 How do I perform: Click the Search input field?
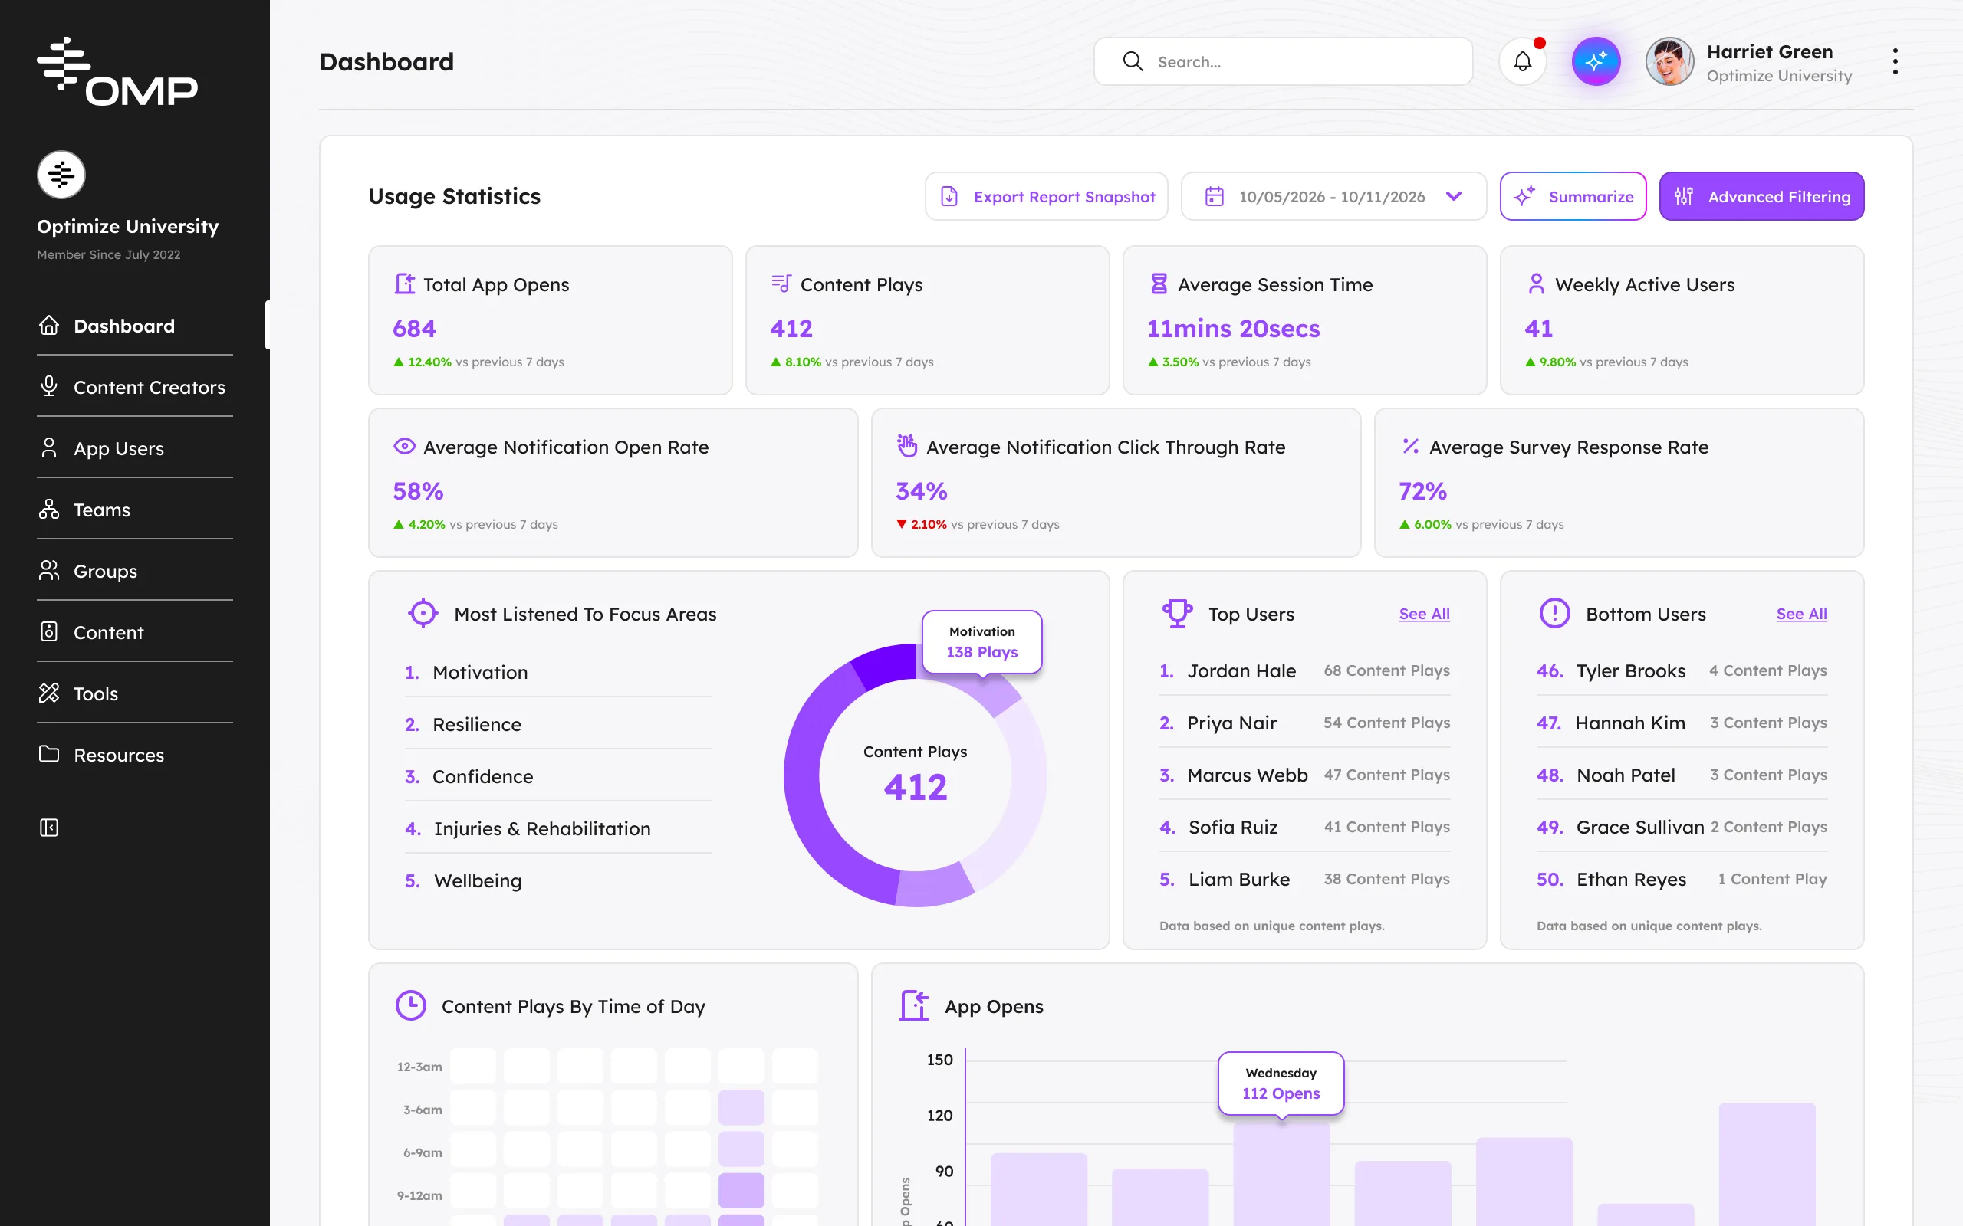[x=1282, y=61]
